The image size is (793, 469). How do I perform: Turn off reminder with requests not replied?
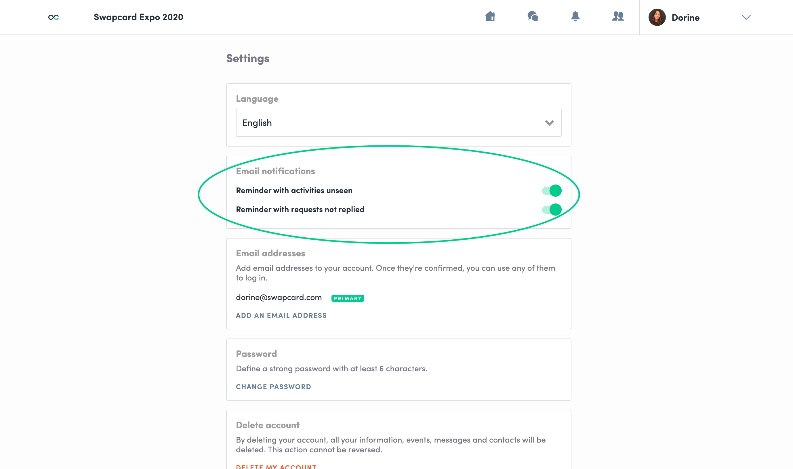click(552, 209)
